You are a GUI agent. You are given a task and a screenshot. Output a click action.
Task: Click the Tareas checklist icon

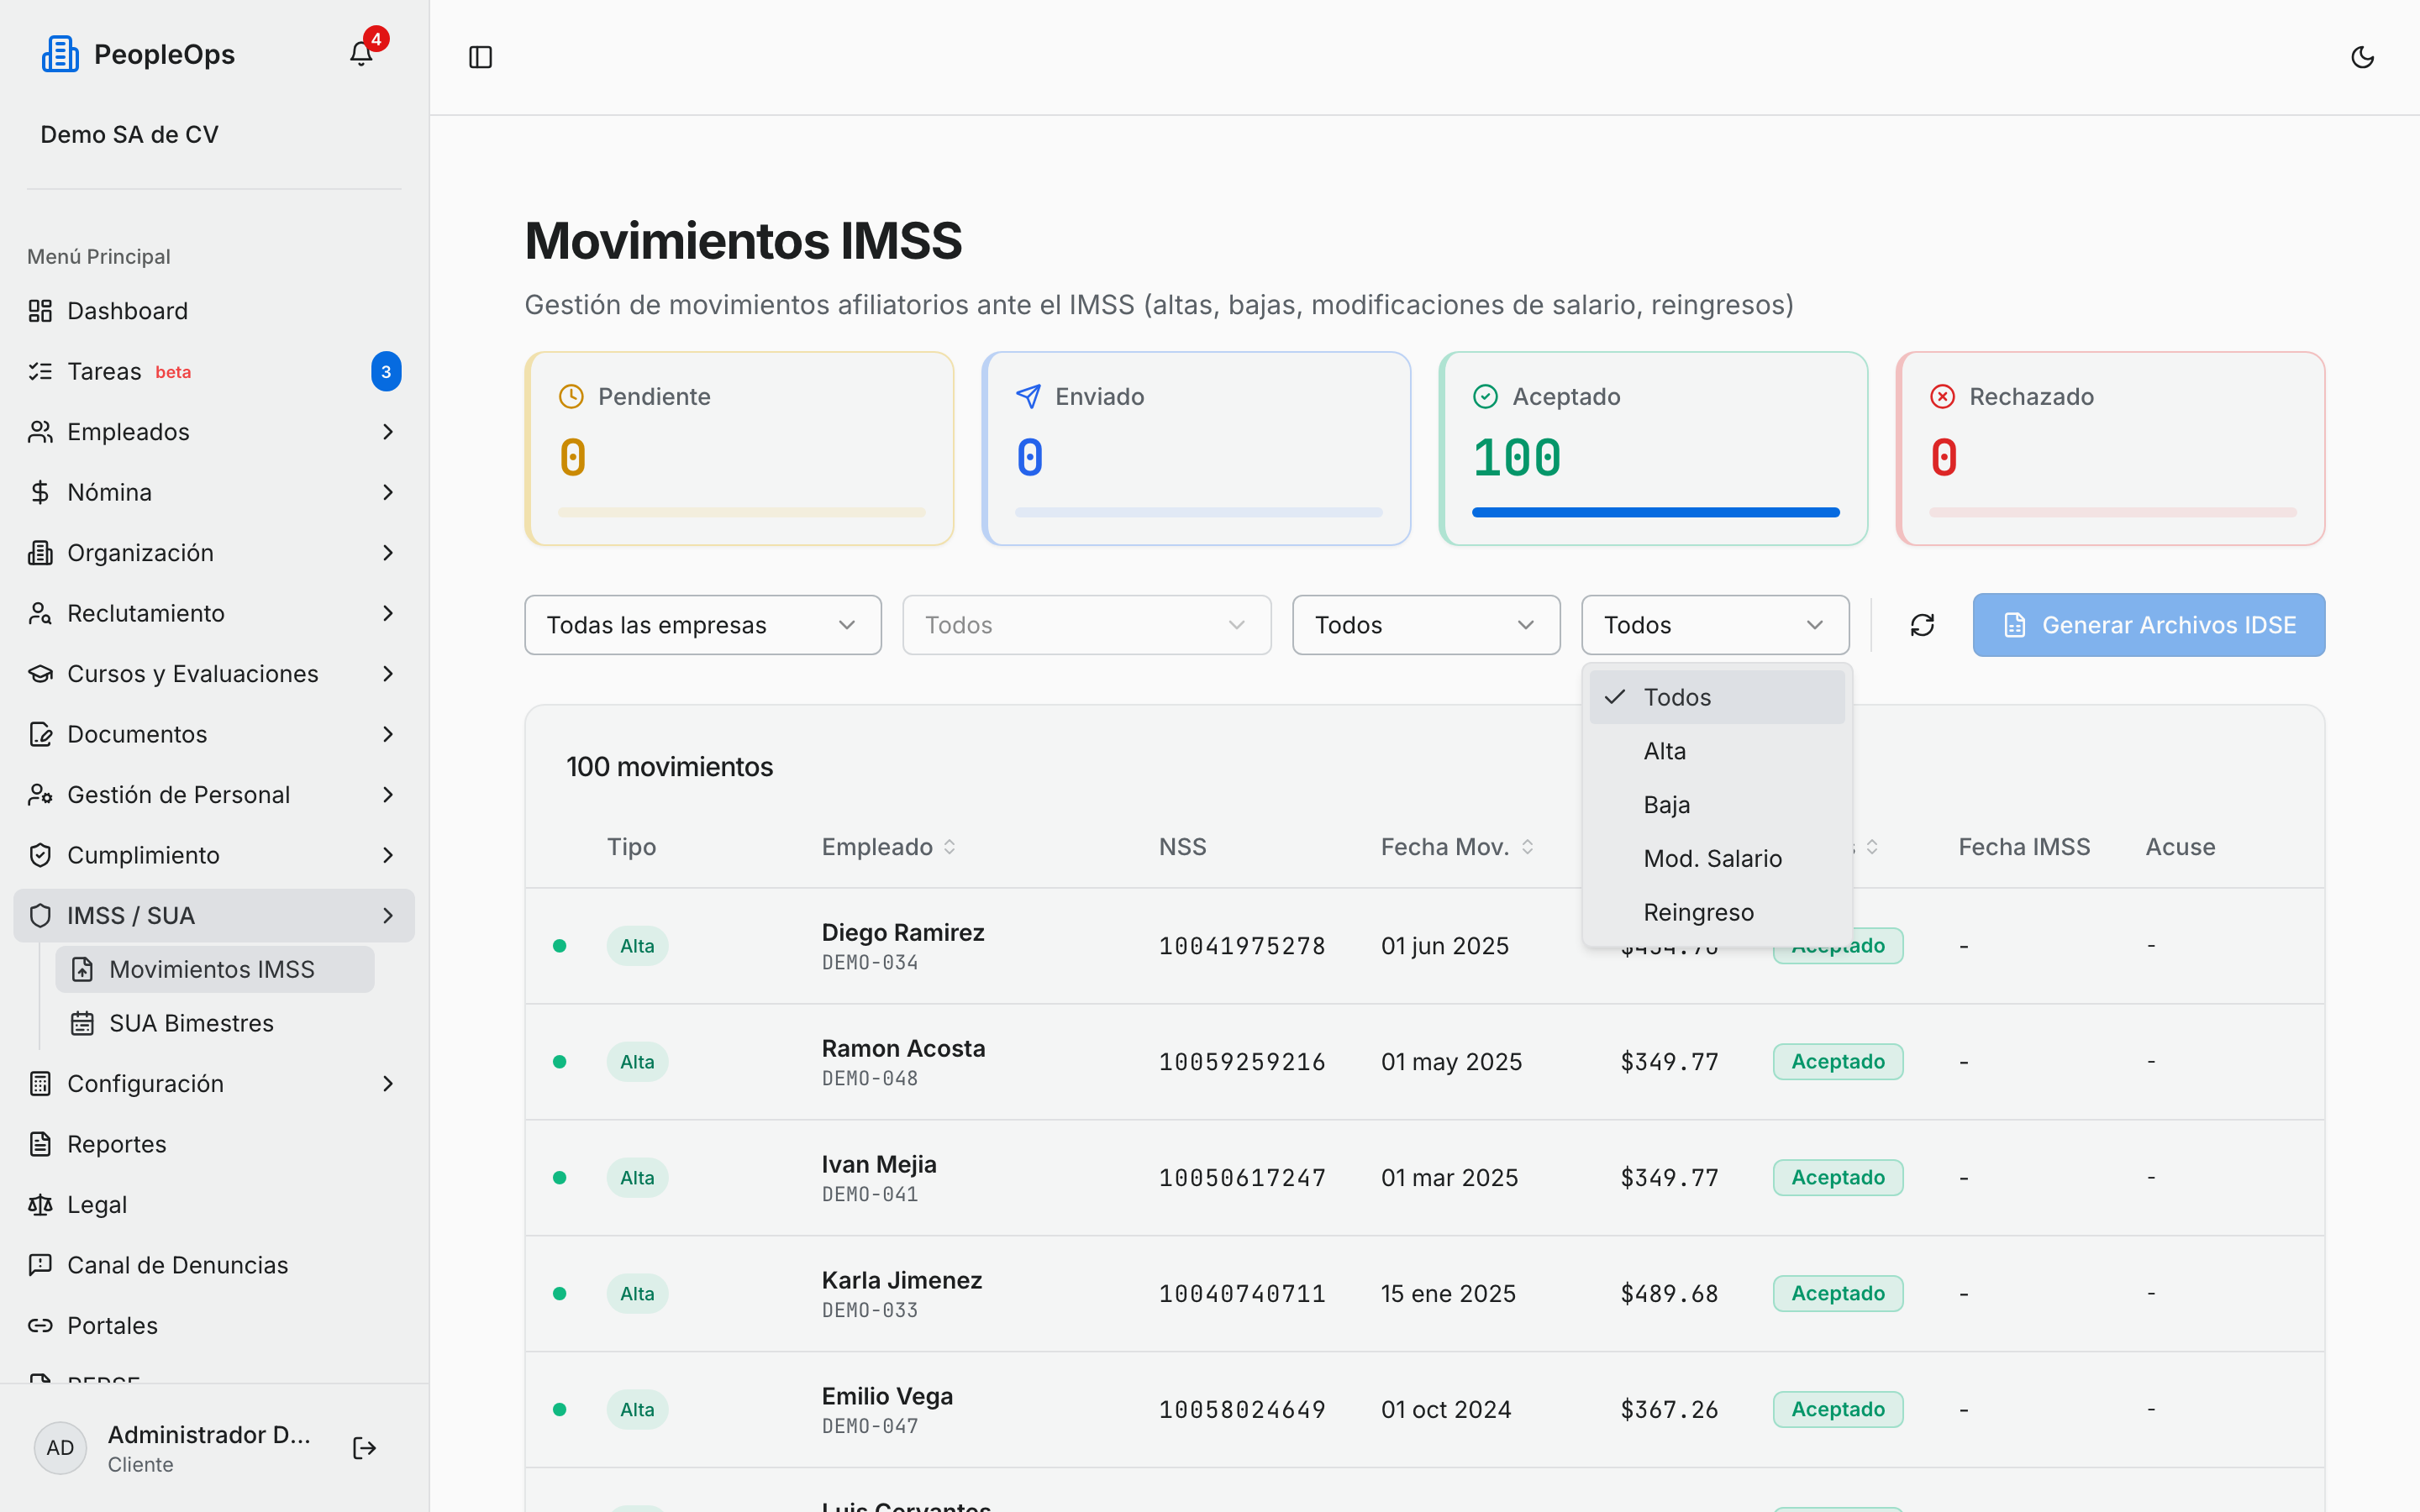(40, 371)
